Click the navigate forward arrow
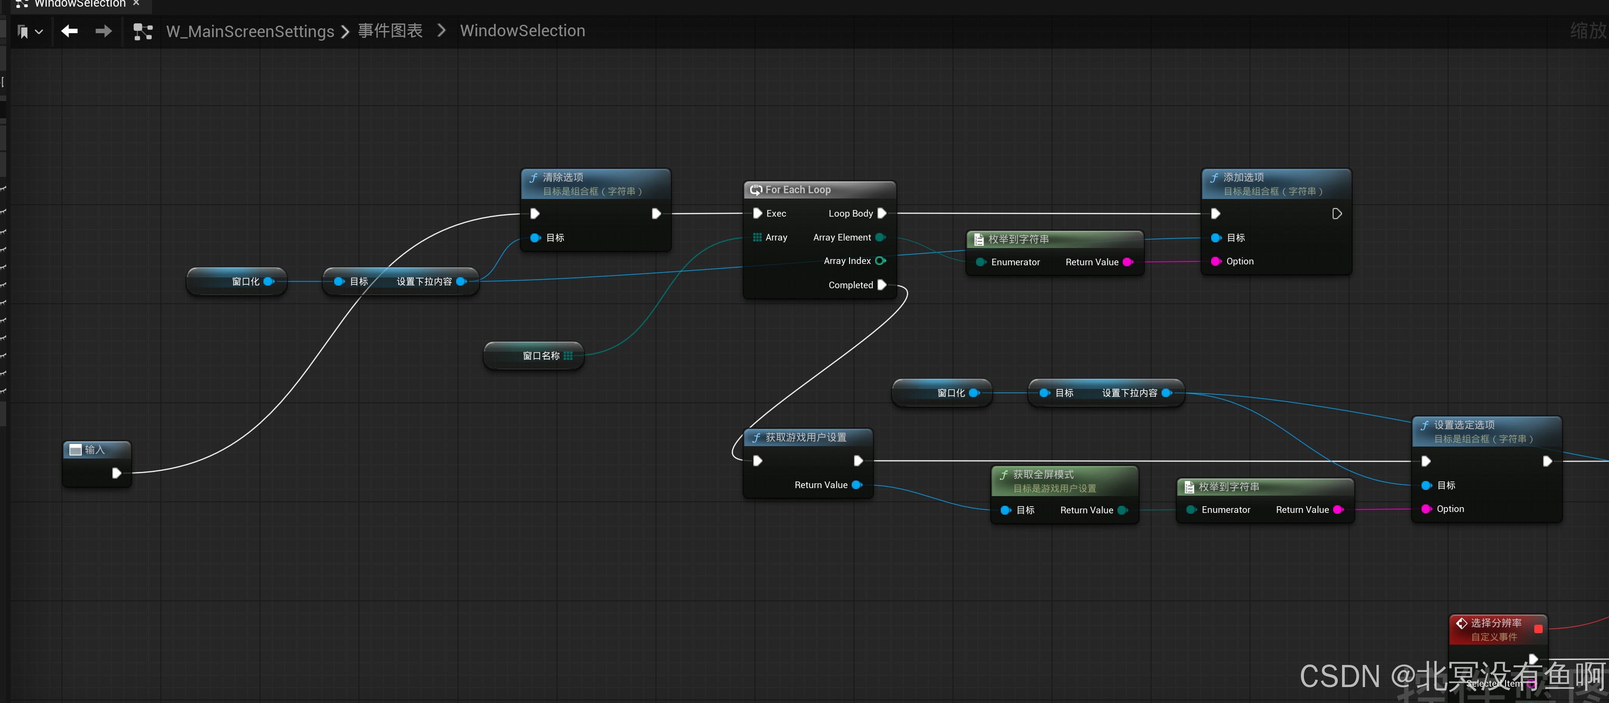 pos(103,31)
